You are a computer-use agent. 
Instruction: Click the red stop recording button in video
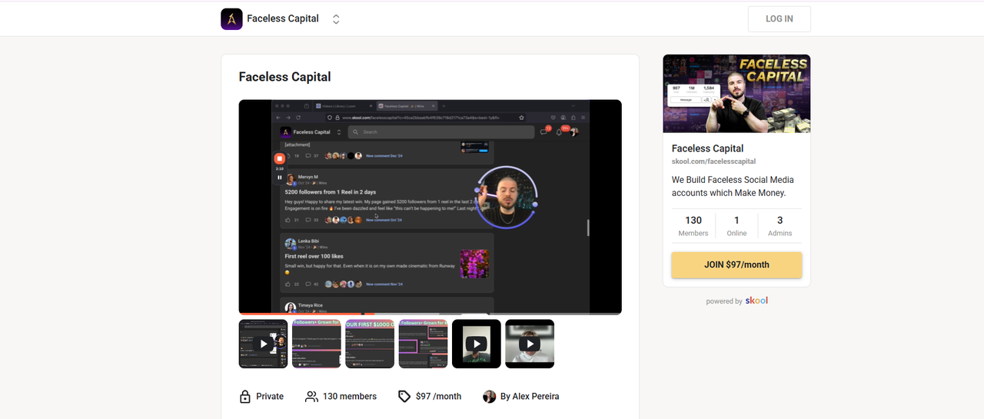click(x=280, y=158)
